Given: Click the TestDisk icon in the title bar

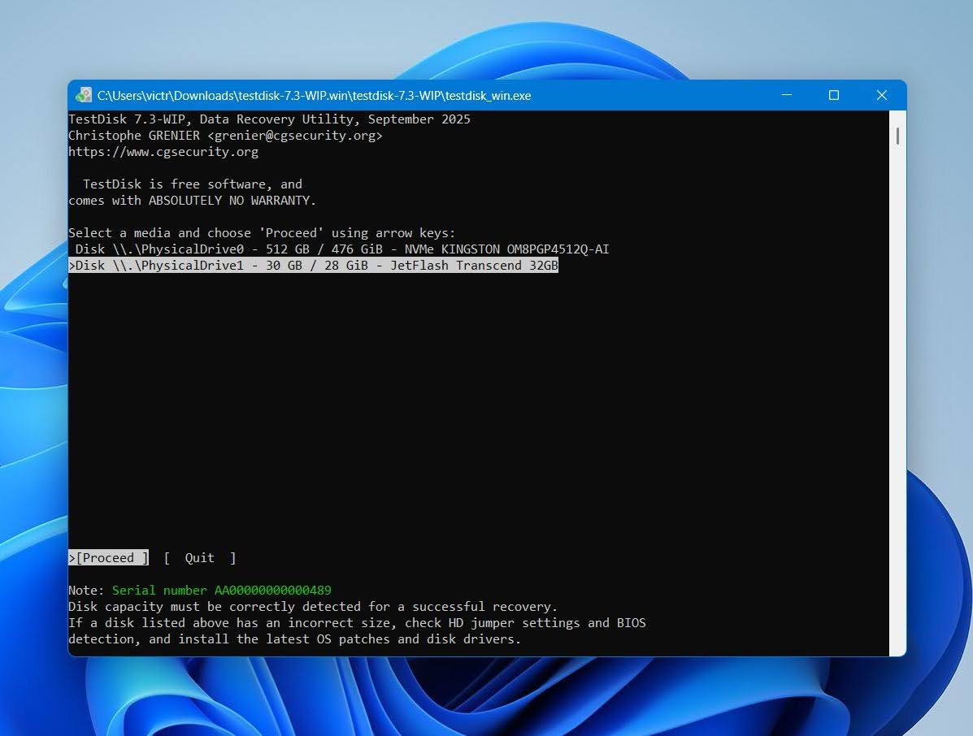Looking at the screenshot, I should click(83, 95).
